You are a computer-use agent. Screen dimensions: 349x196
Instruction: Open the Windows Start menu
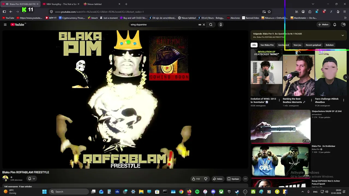click(x=44, y=192)
